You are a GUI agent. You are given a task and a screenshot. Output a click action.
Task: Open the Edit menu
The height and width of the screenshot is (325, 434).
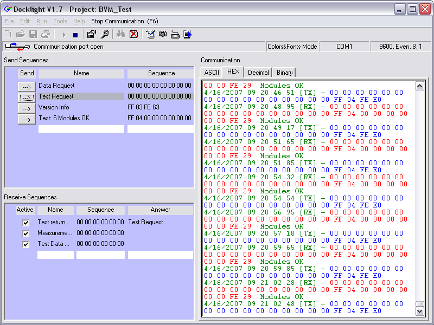(25, 21)
